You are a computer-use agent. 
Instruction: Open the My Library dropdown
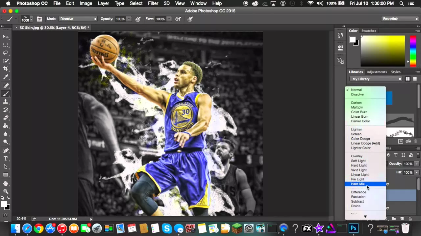tap(376, 79)
